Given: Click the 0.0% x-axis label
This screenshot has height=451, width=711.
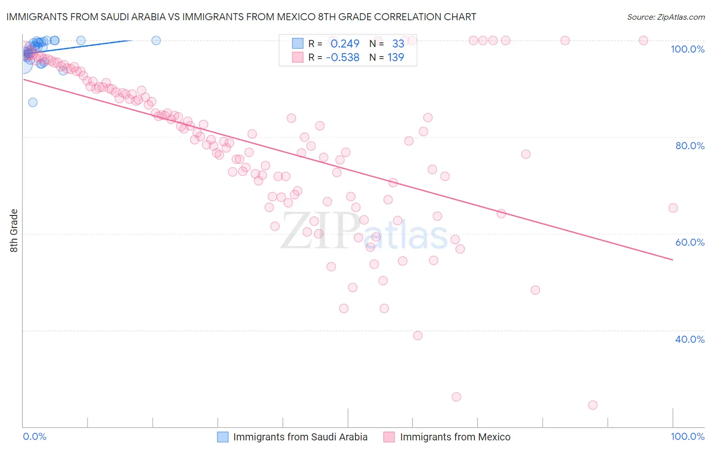Looking at the screenshot, I should (x=34, y=436).
